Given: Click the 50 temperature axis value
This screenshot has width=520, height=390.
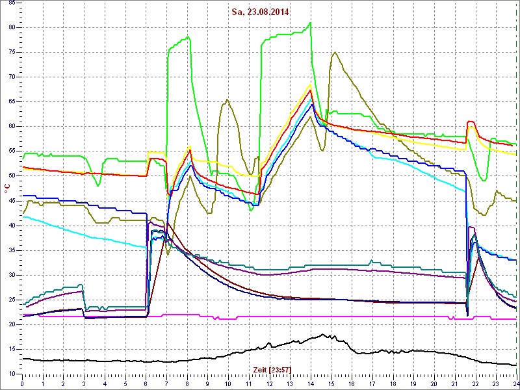Looking at the screenshot, I should pyautogui.click(x=11, y=176).
